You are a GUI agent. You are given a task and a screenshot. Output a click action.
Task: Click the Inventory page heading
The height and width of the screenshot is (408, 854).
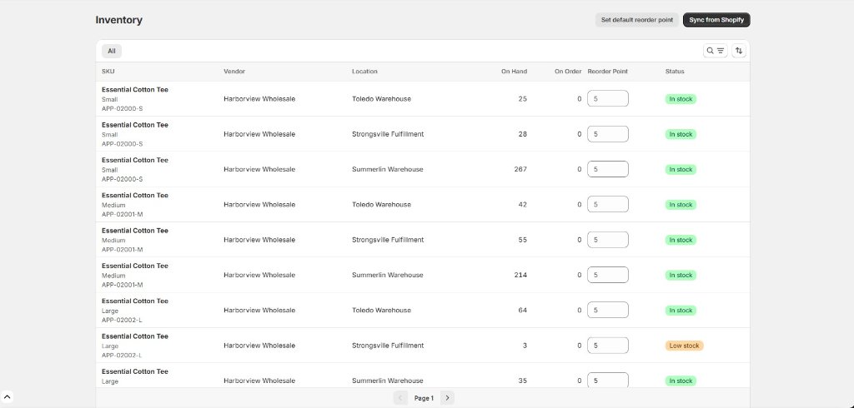pyautogui.click(x=118, y=20)
